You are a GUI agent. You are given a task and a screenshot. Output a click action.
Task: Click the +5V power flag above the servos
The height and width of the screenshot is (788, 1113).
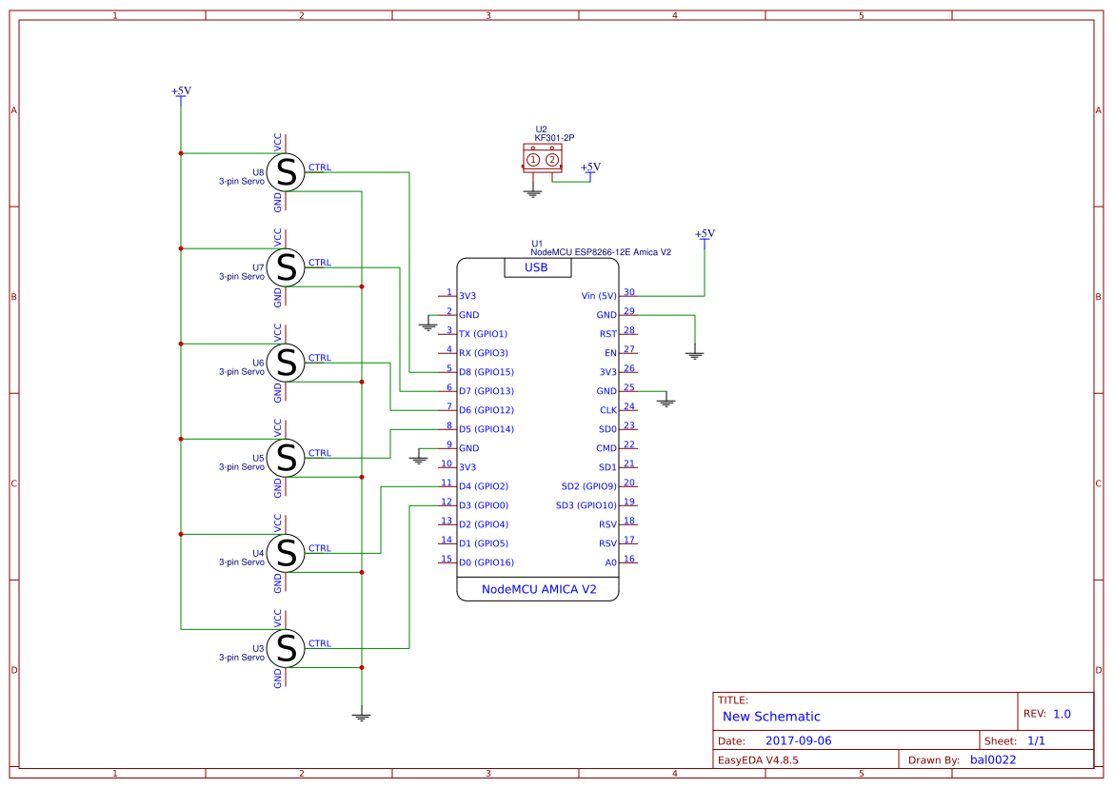(181, 91)
